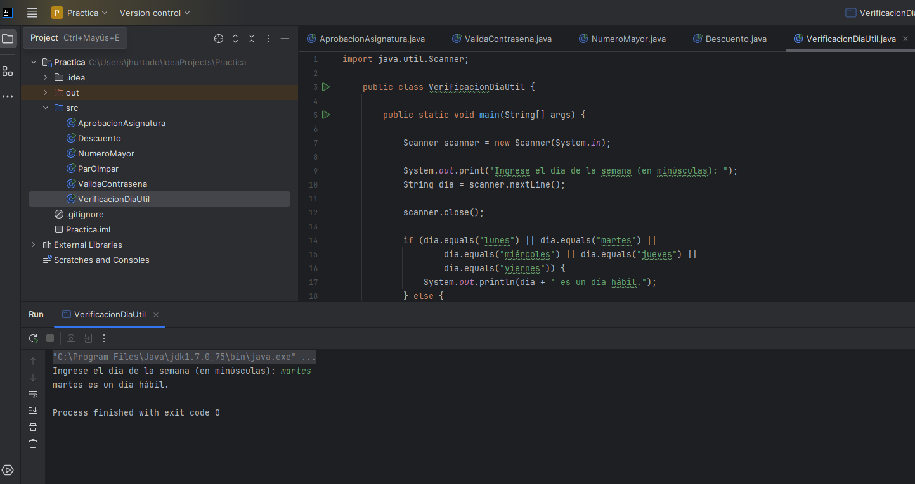Open Version control dropdown
915x484 pixels.
click(155, 13)
